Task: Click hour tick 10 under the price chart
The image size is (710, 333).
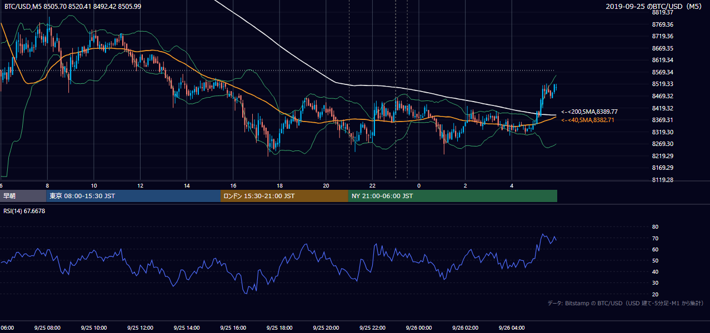Action: pos(94,185)
